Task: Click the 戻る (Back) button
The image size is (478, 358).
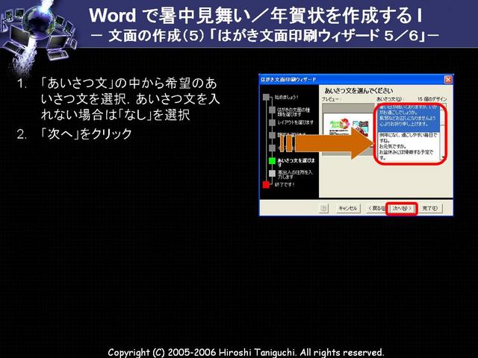Action: [x=376, y=209]
